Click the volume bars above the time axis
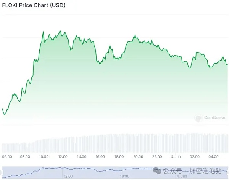Viewport: 229px width, 180px height. 114,143
